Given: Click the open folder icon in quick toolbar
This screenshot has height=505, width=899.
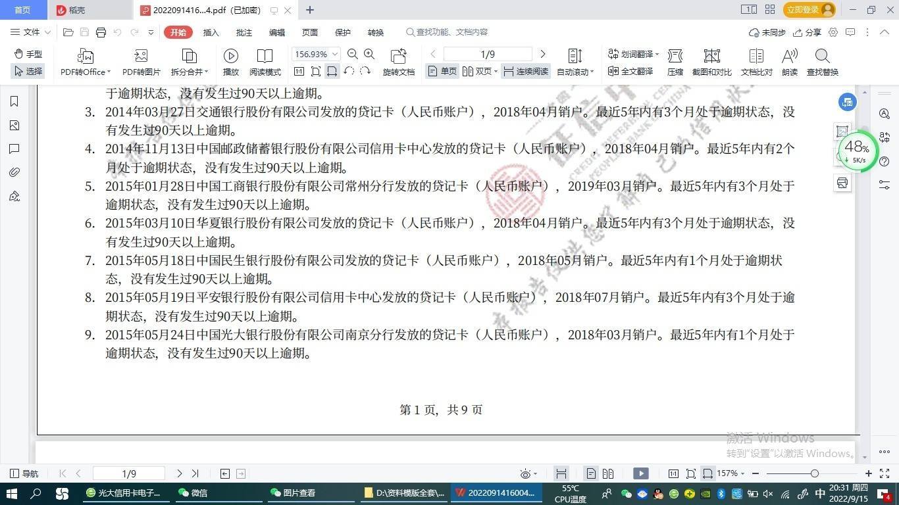Looking at the screenshot, I should [x=68, y=32].
